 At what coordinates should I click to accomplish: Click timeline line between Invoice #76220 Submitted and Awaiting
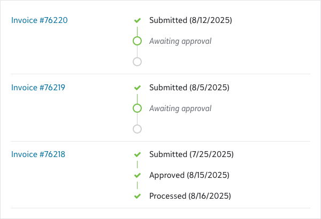tap(137, 30)
